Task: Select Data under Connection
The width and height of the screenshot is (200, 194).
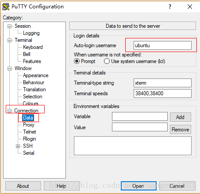Action: click(28, 118)
